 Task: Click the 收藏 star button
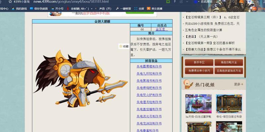124,46
